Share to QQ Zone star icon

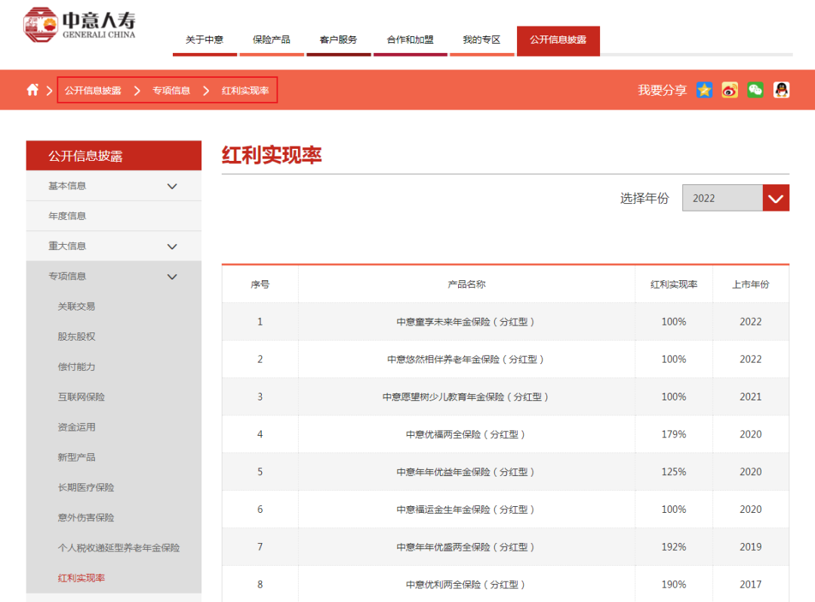[704, 90]
